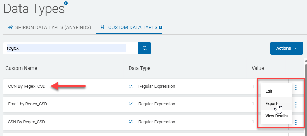Click the info icon beside Data Types heading
This screenshot has height=136, width=307.
(66, 3)
